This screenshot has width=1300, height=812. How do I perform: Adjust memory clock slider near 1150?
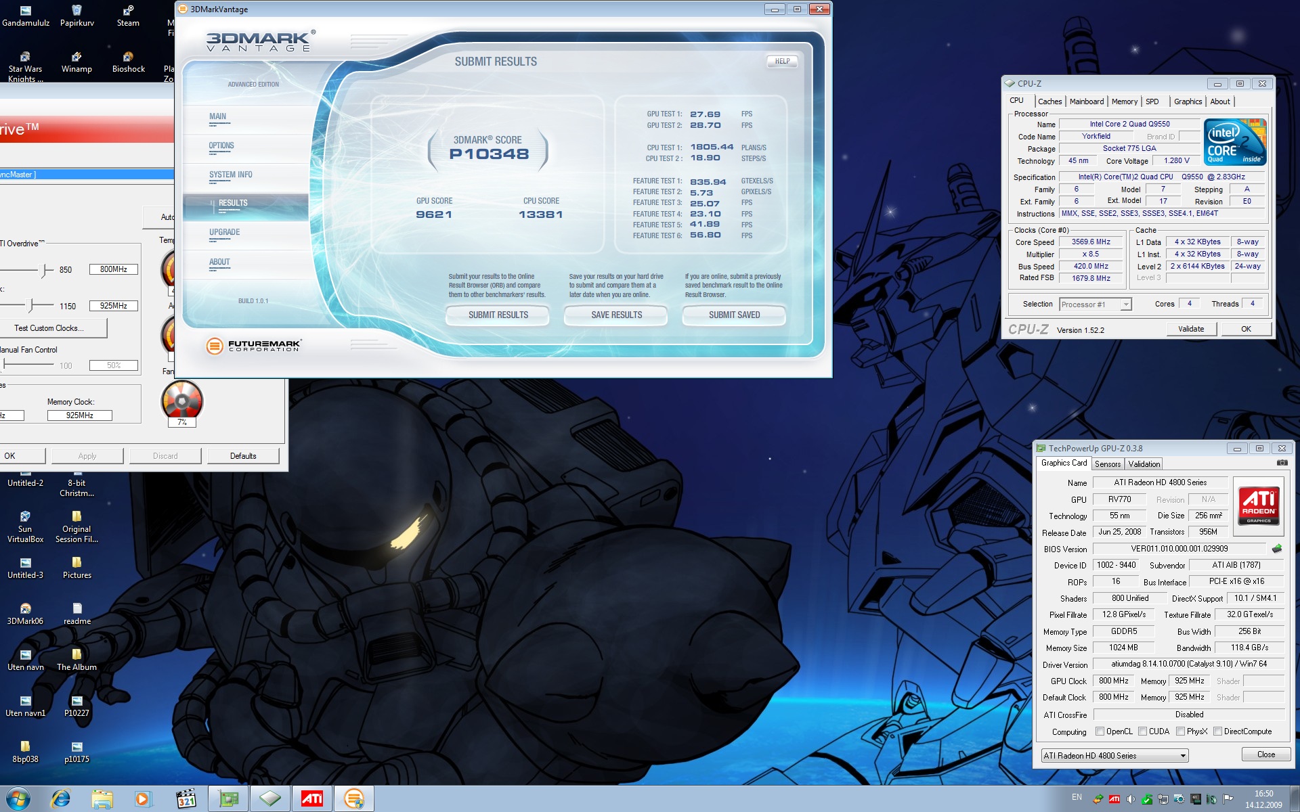[30, 306]
